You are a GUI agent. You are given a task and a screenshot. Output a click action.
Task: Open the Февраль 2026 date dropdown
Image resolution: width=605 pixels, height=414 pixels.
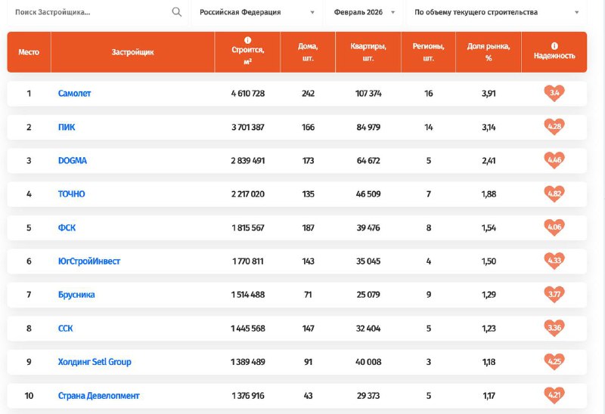[362, 13]
